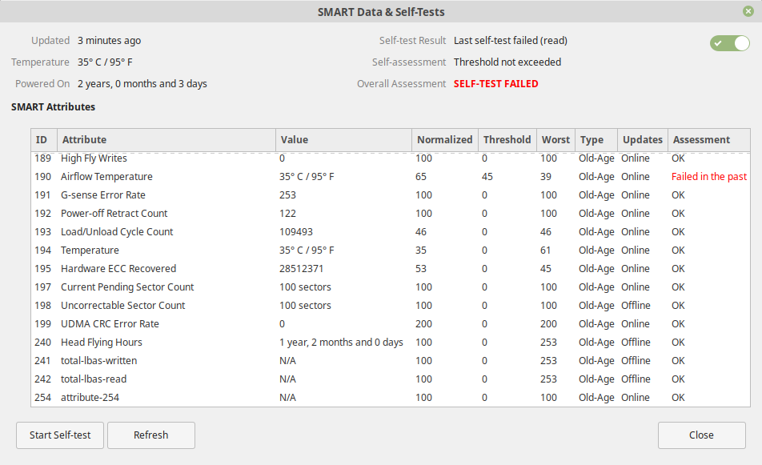The height and width of the screenshot is (465, 762).
Task: Select the Hardware ECC Recovered row
Action: point(391,269)
